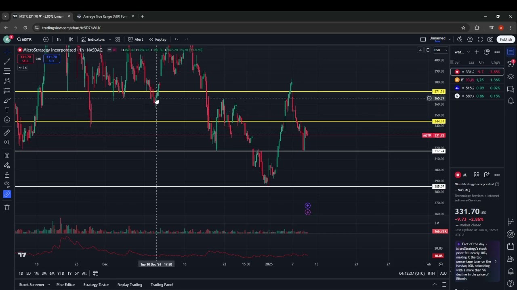Open the alerts panel with badge

[511, 64]
